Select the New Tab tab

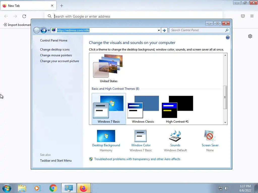point(28,6)
